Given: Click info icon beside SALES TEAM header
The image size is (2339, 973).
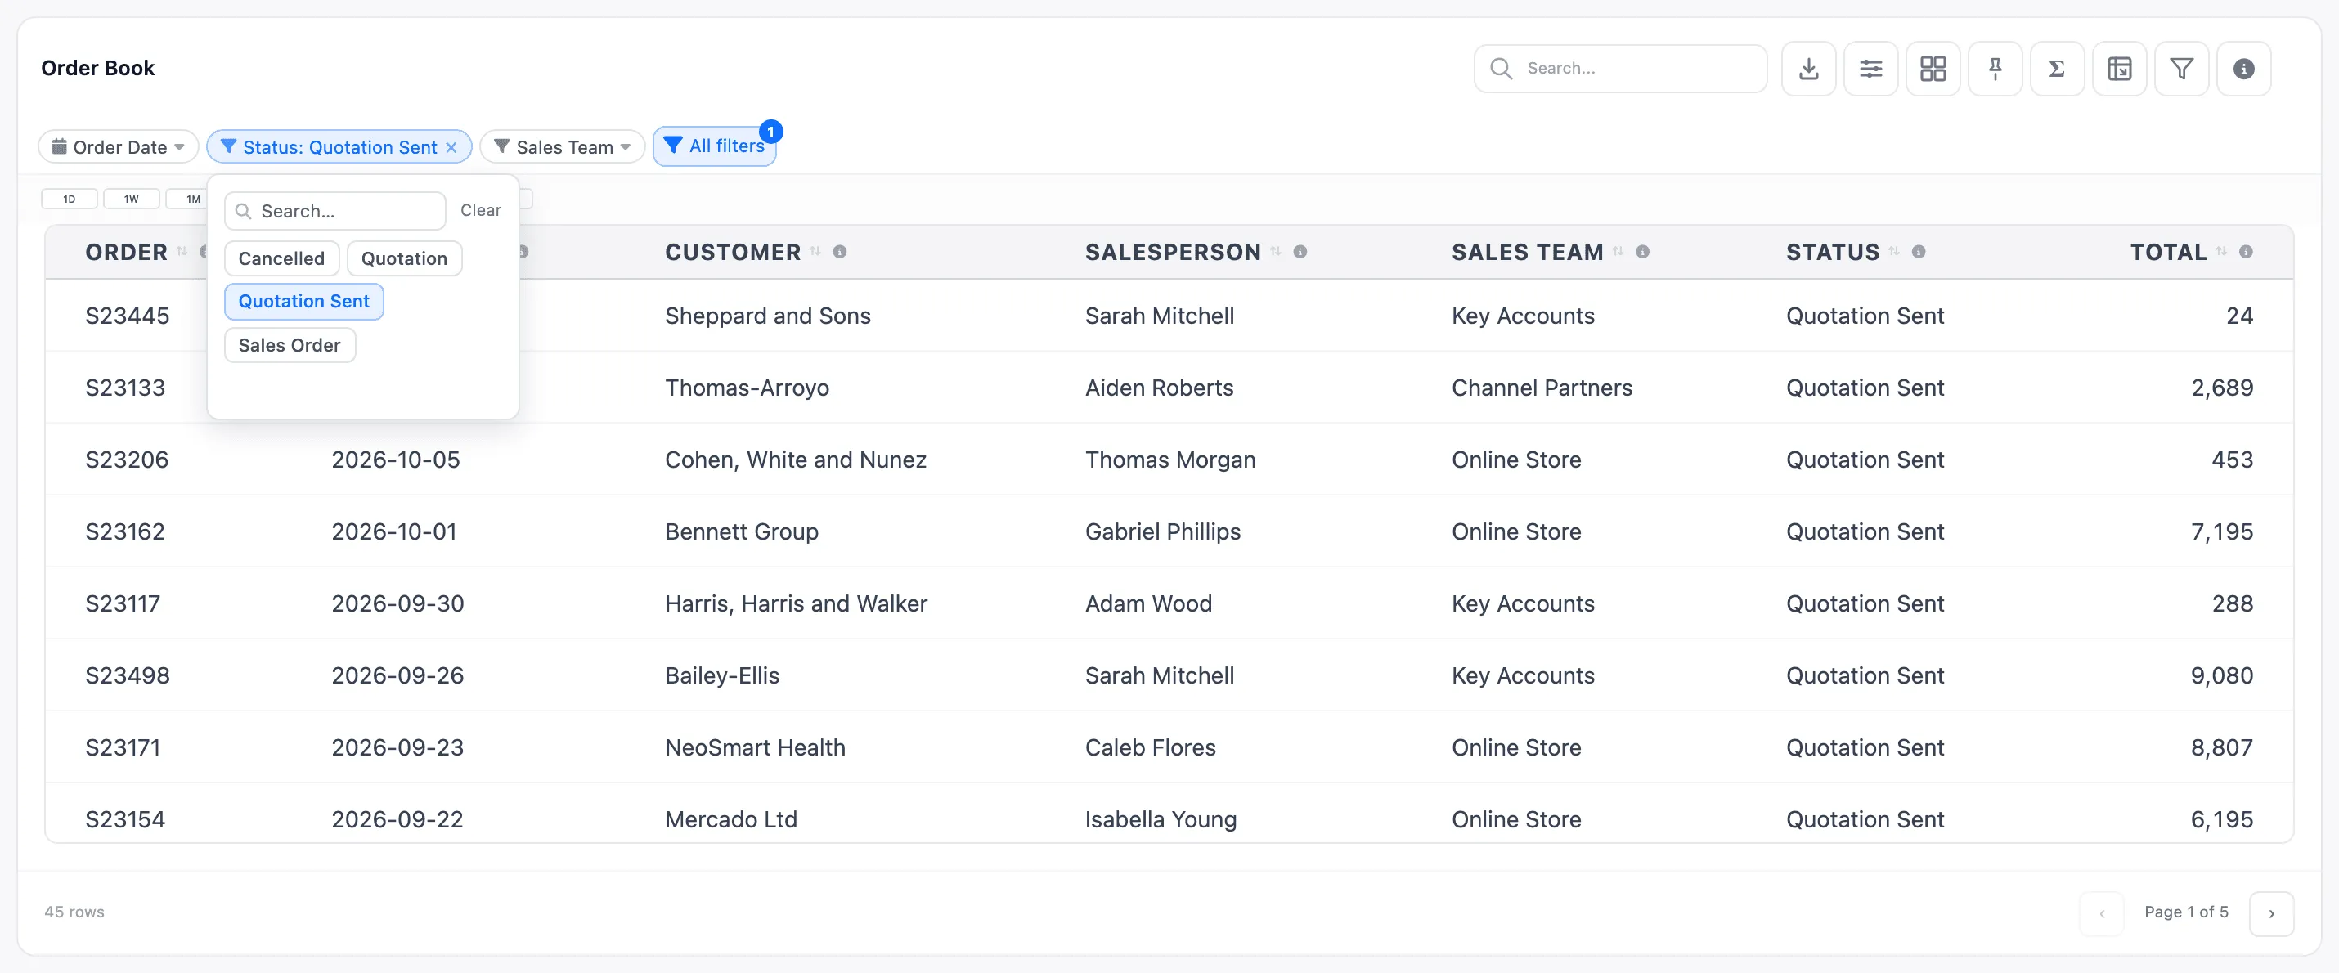Looking at the screenshot, I should click(1642, 251).
